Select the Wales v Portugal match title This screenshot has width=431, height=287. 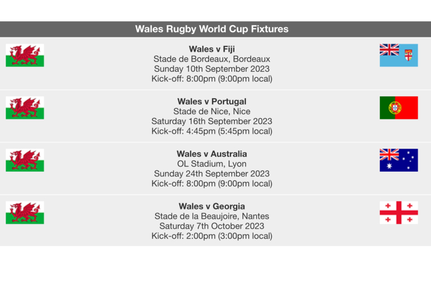pyautogui.click(x=211, y=102)
